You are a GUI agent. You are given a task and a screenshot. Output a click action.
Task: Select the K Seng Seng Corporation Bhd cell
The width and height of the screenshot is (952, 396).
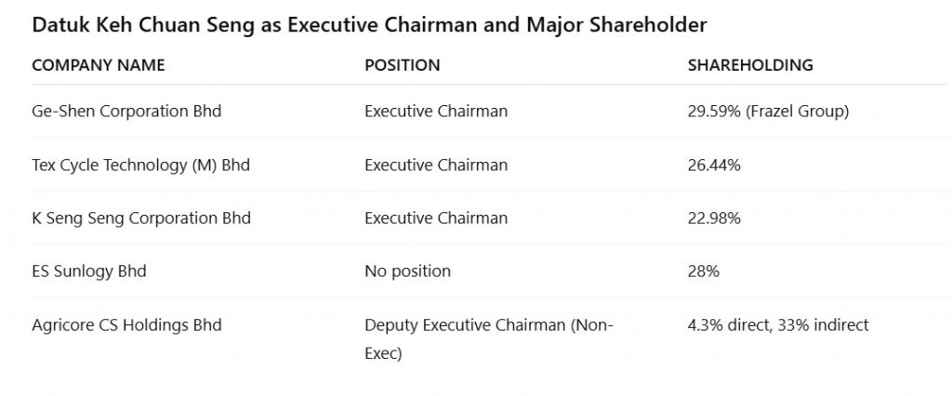141,218
